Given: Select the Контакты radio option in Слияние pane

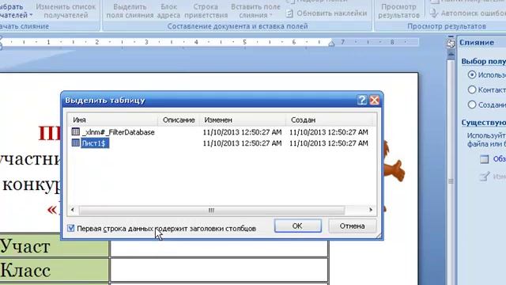Looking at the screenshot, I should tap(472, 89).
